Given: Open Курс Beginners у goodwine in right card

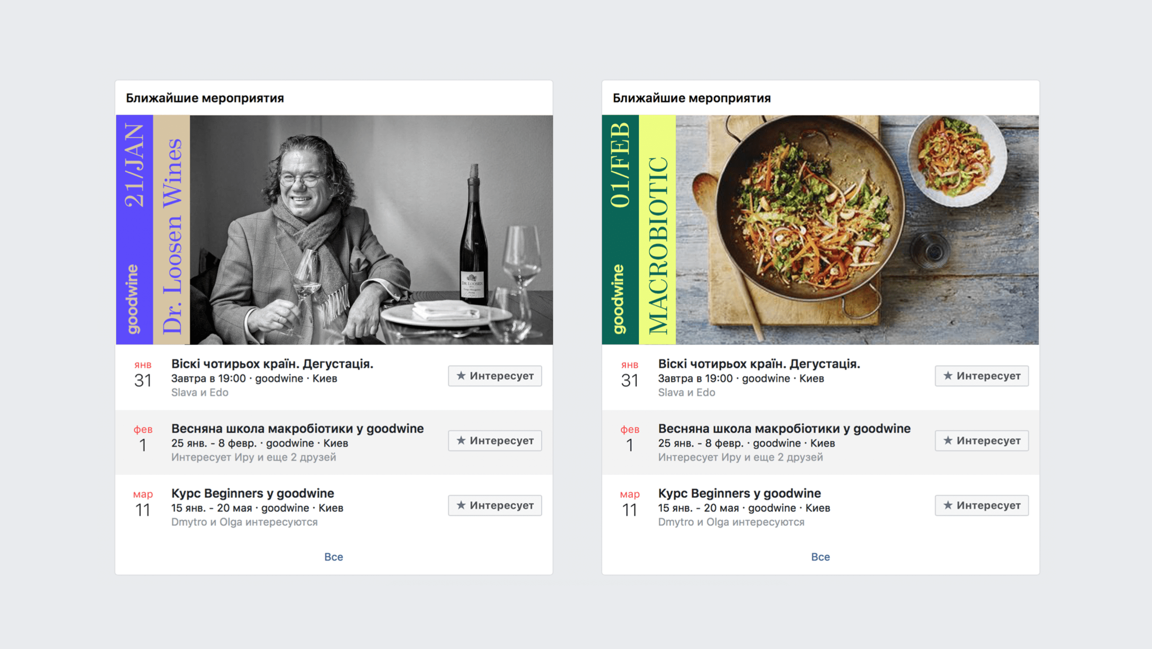Looking at the screenshot, I should pyautogui.click(x=739, y=493).
